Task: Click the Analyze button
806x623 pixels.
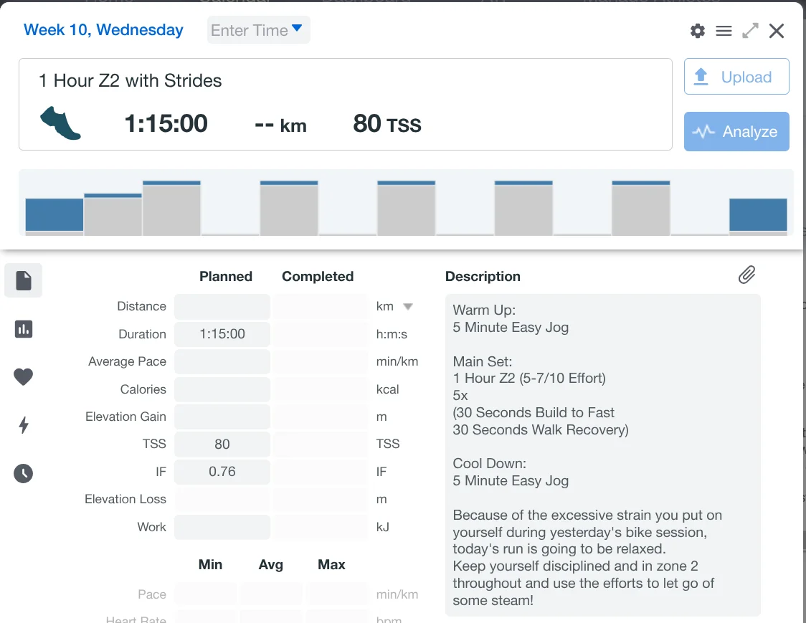Action: [x=736, y=131]
